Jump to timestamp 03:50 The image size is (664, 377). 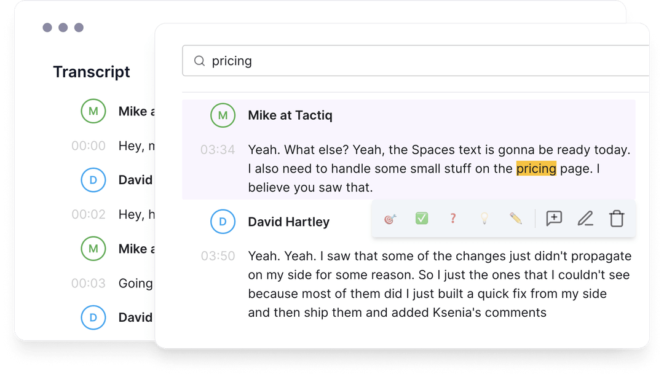tap(218, 256)
